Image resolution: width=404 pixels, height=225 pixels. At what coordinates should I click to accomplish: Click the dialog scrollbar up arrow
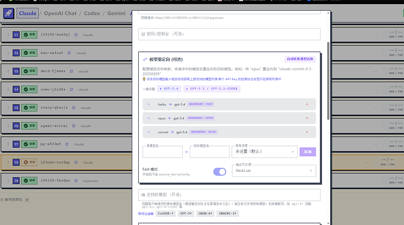(x=328, y=13)
